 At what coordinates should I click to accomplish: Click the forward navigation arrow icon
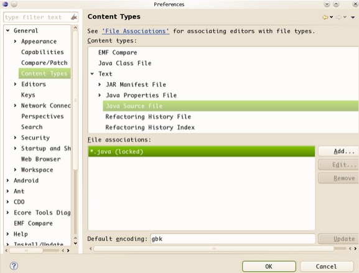pyautogui.click(x=338, y=17)
